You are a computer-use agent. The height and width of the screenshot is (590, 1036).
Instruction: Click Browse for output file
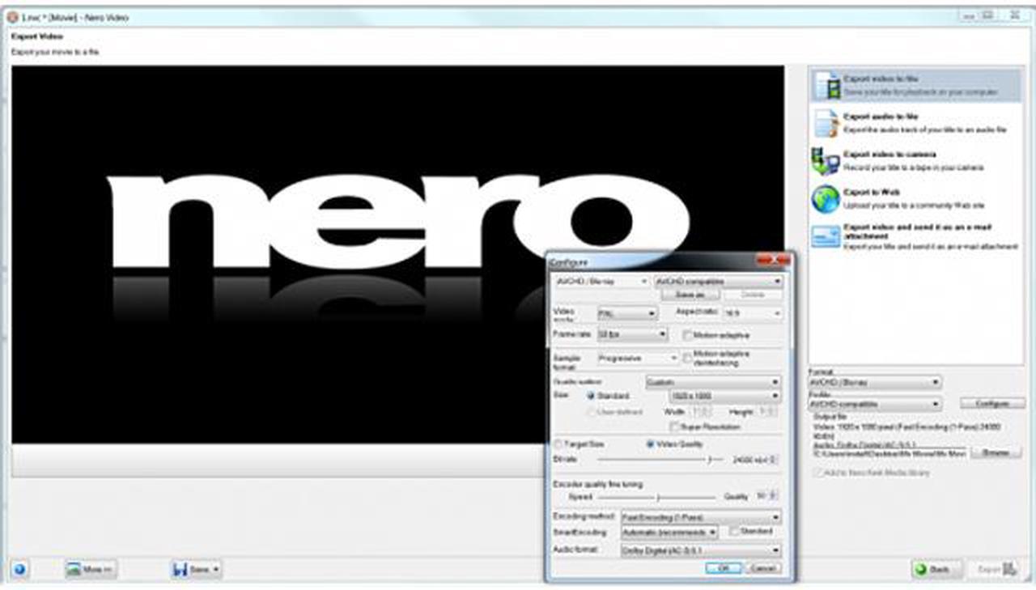tap(996, 452)
